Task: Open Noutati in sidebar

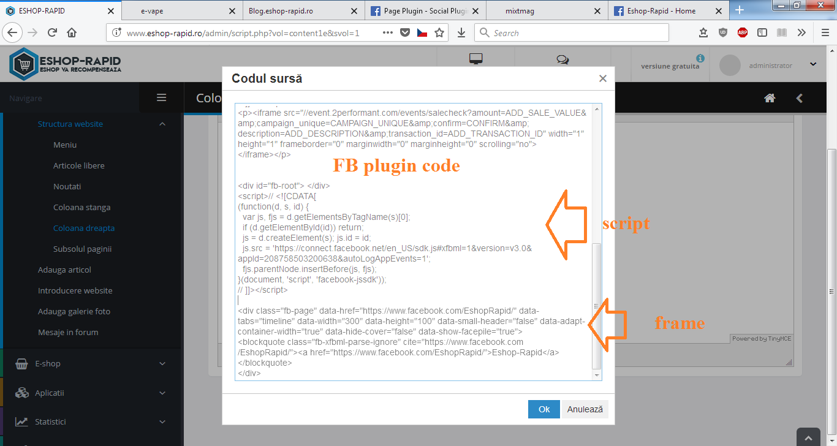Action: [x=67, y=186]
